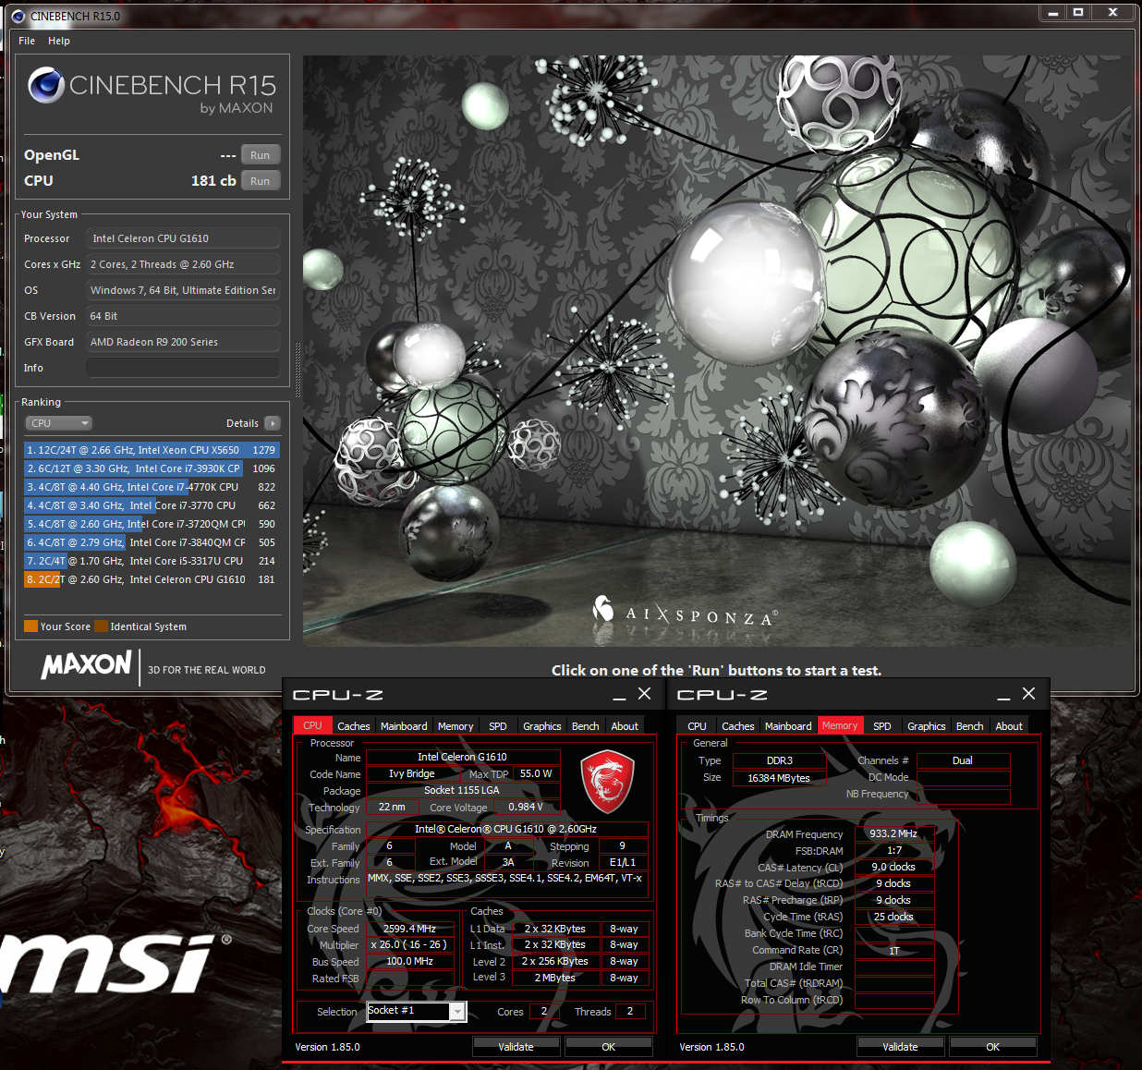Open the File menu in Cinebench
This screenshot has width=1142, height=1070.
[x=27, y=41]
